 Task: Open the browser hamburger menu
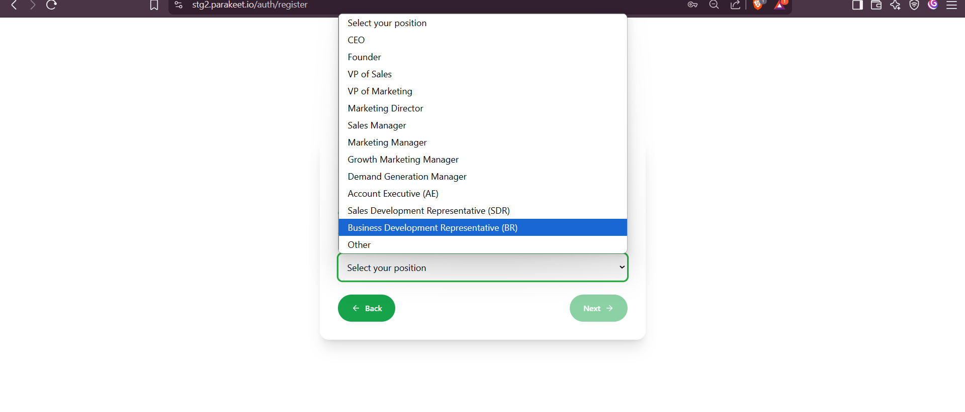tap(951, 5)
